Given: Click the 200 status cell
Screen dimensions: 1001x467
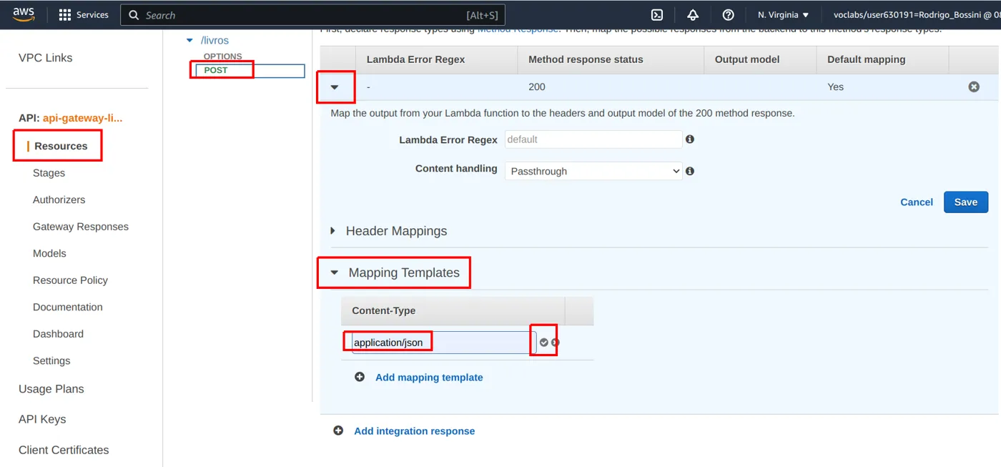Looking at the screenshot, I should [537, 87].
